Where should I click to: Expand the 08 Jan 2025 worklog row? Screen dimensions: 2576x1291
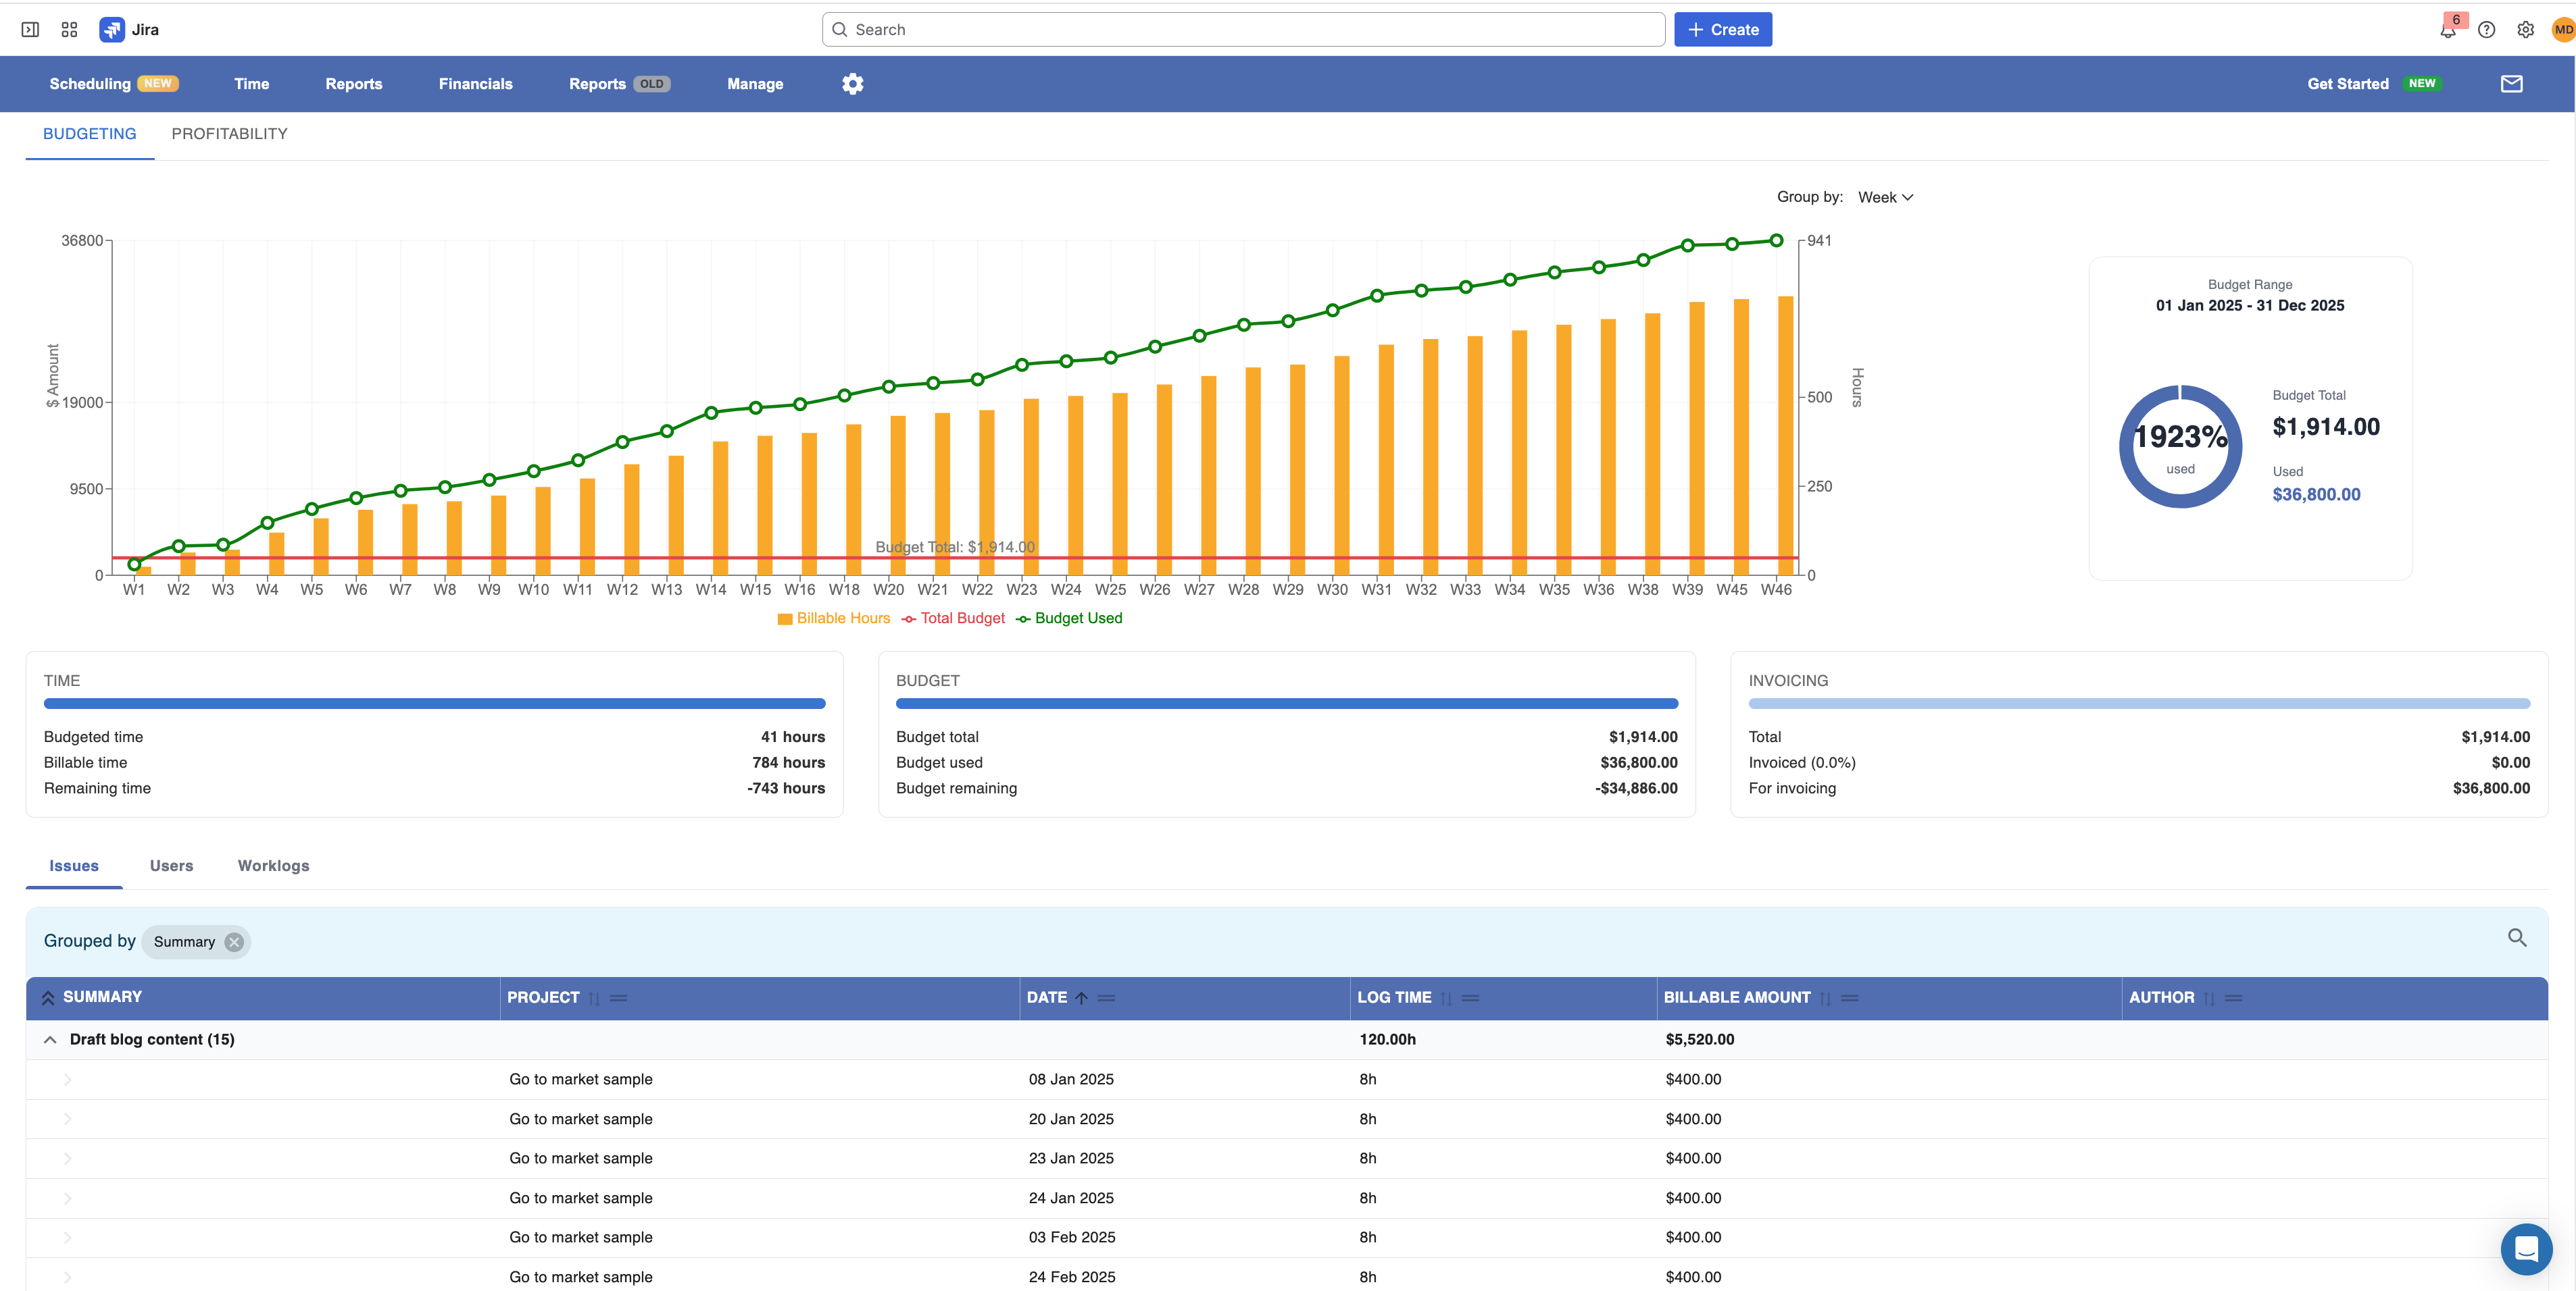[68, 1079]
